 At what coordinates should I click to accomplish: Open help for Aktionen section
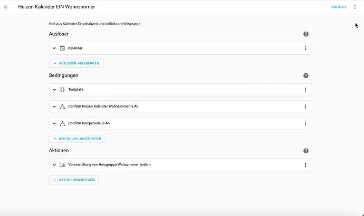[306, 151]
